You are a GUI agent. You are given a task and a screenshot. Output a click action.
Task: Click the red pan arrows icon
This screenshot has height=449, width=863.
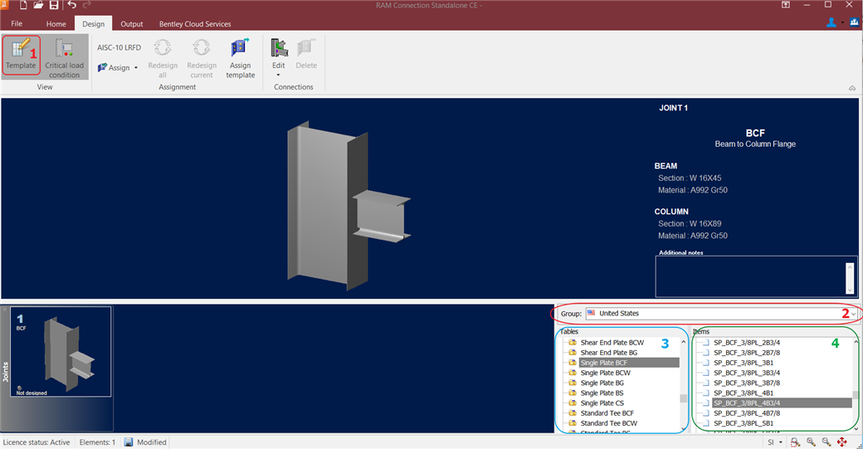point(842,442)
